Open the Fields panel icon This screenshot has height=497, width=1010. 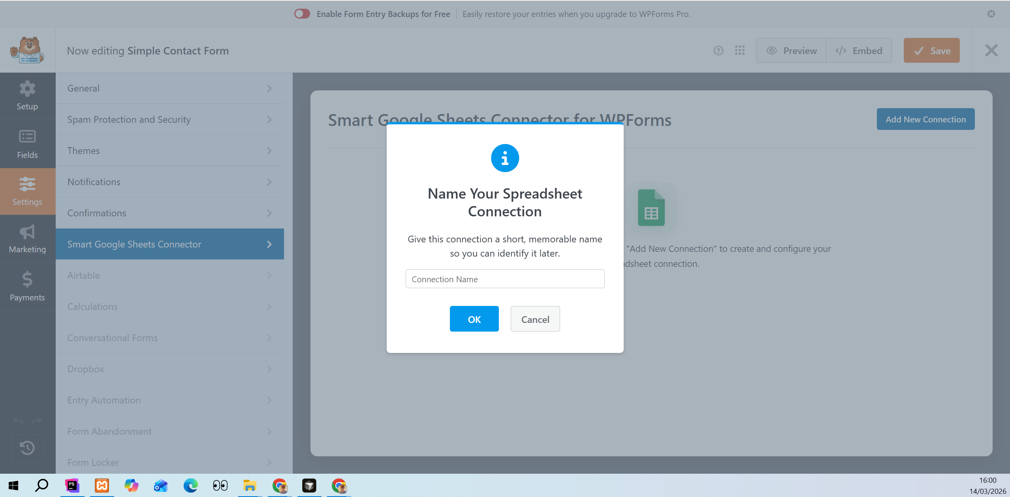click(x=27, y=137)
